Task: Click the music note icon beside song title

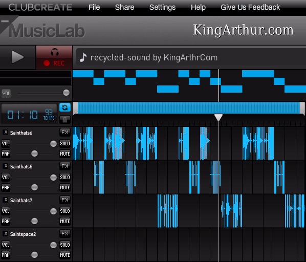Action: [83, 57]
